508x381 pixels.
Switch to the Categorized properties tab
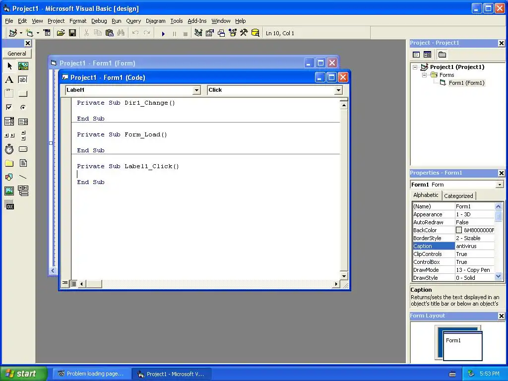(458, 195)
